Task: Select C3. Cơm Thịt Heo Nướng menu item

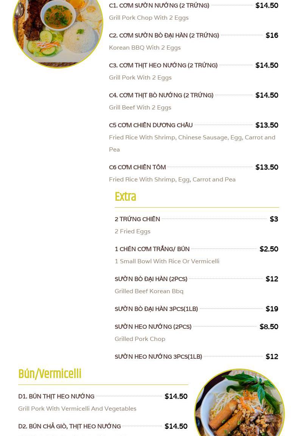Action: tap(163, 66)
